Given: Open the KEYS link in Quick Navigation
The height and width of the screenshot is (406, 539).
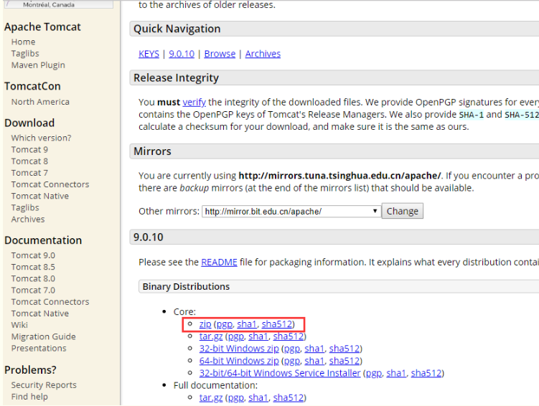Looking at the screenshot, I should click(x=149, y=54).
